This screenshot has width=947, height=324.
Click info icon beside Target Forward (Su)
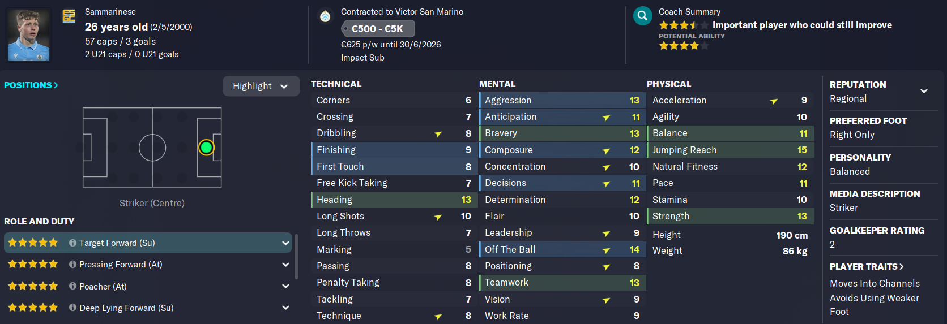[72, 243]
